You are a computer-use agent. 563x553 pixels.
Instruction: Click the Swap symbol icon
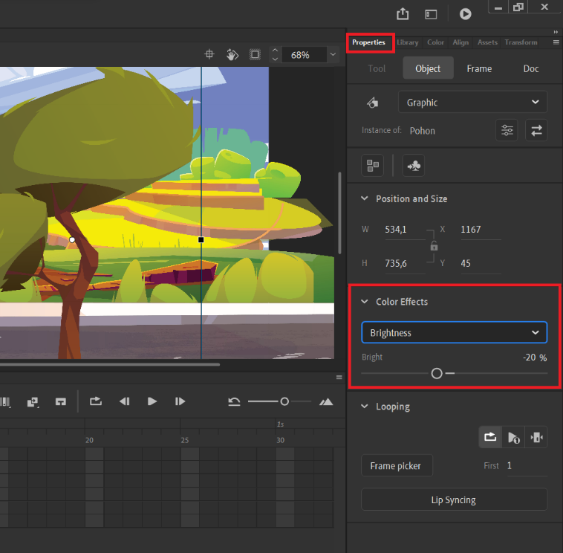click(536, 130)
